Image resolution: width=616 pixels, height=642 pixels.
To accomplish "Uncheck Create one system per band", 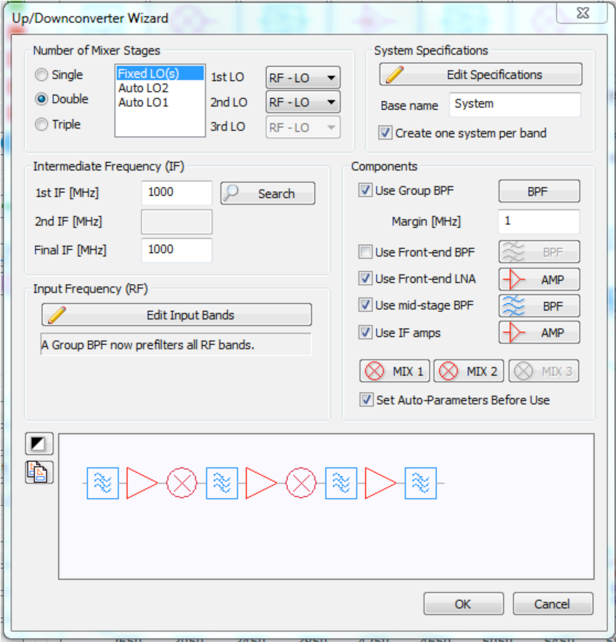I will pyautogui.click(x=385, y=133).
